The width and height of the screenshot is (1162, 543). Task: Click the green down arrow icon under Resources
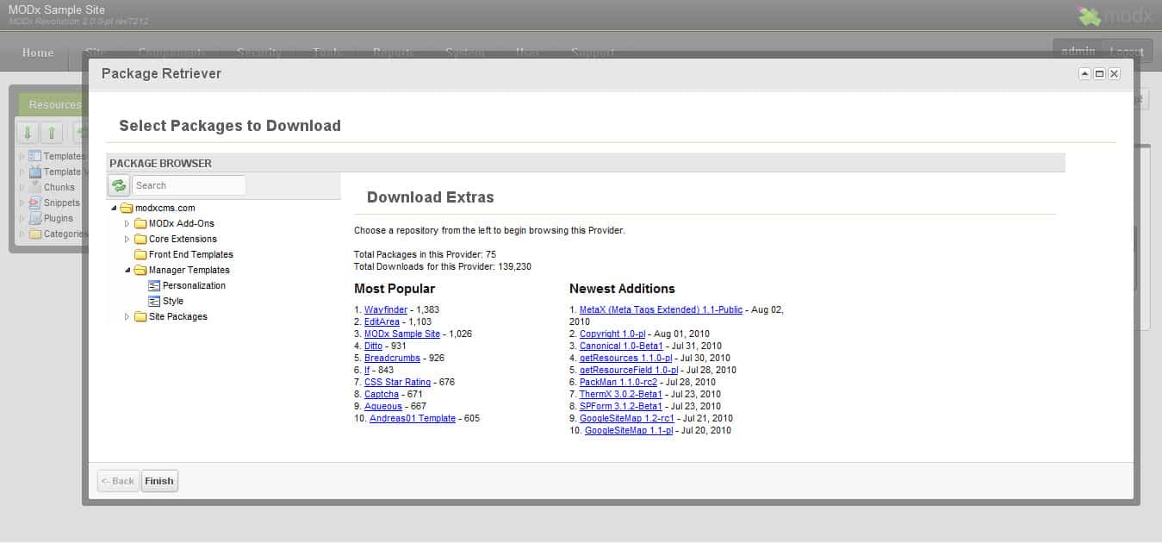click(x=28, y=133)
